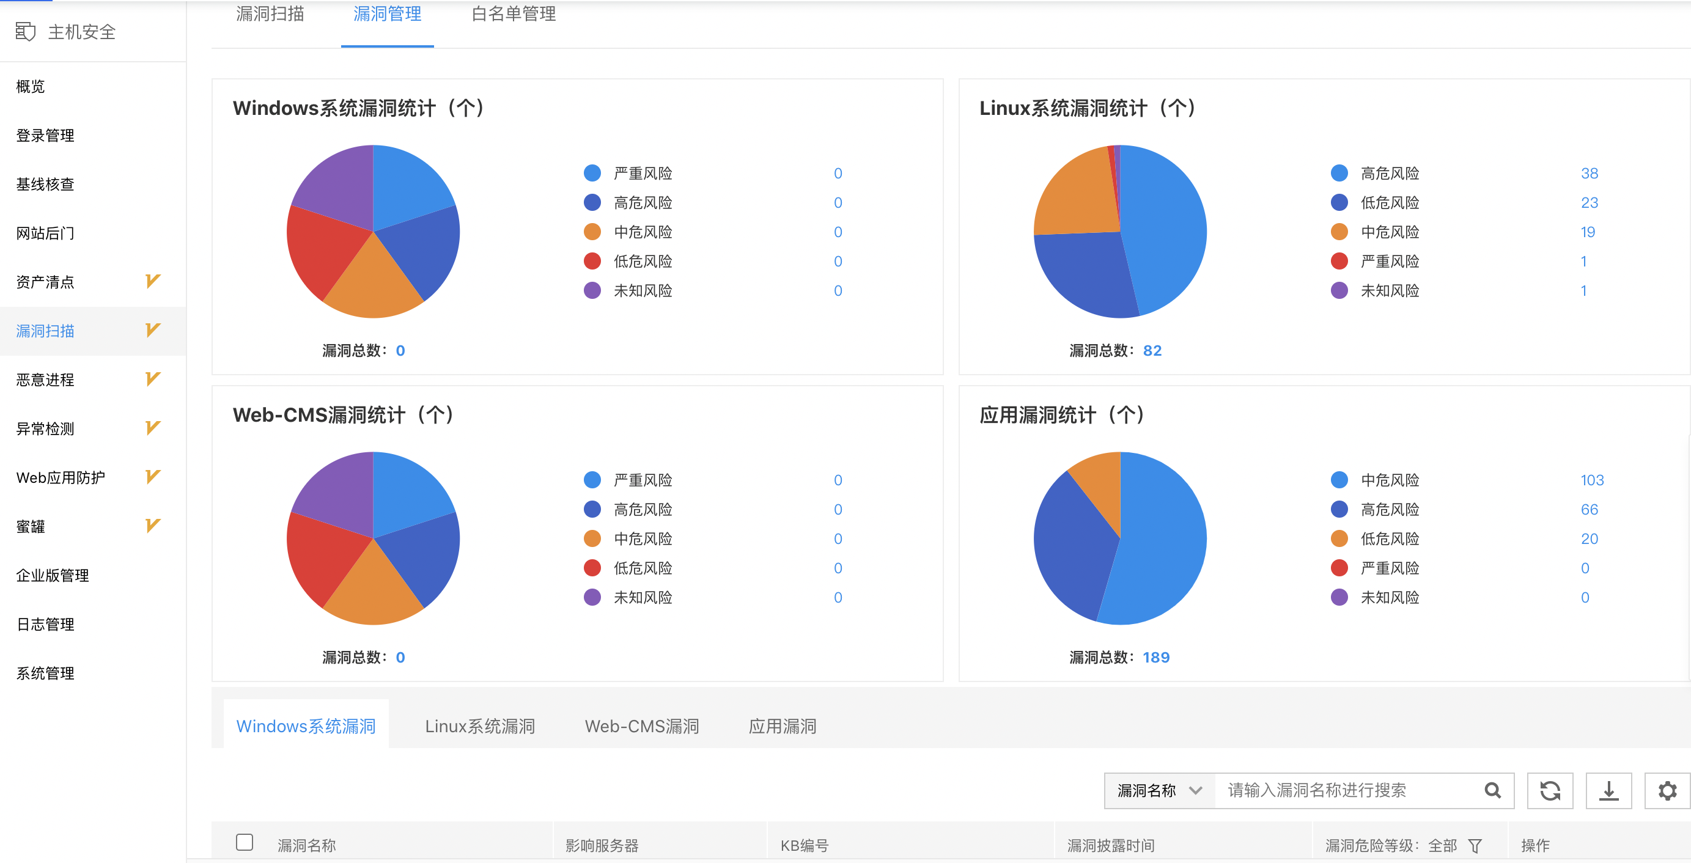Open the 白名单管理 tab

pyautogui.click(x=514, y=14)
